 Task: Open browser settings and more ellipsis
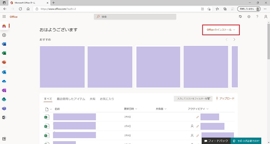coord(265,9)
